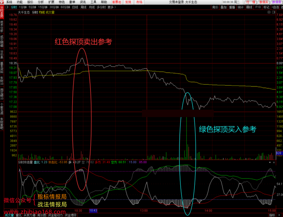Select the 买卖力道 bottom tab

(29, 215)
